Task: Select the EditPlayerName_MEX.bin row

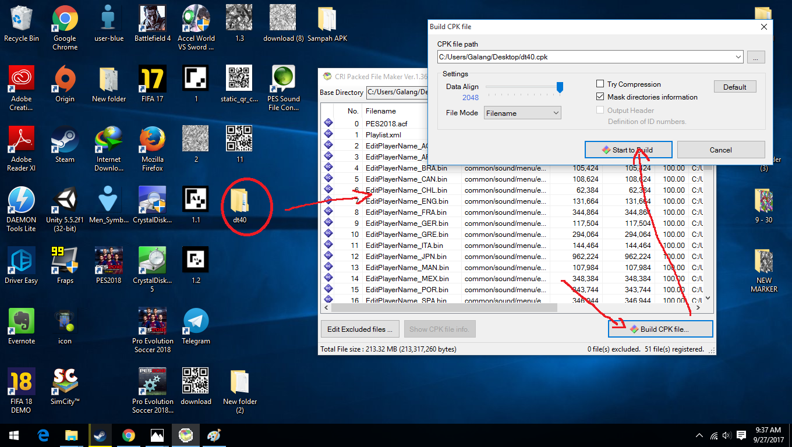Action: pyautogui.click(x=512, y=278)
